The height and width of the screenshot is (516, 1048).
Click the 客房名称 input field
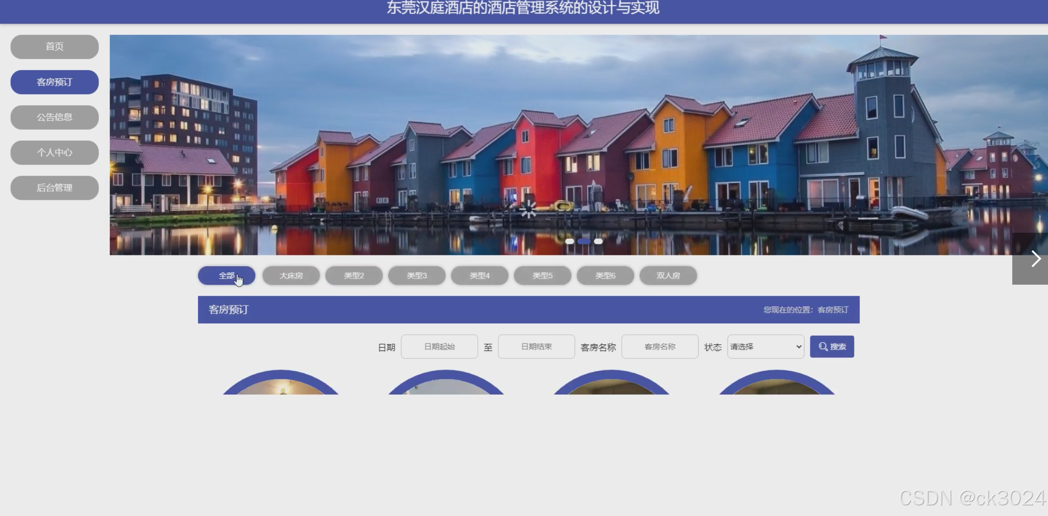(x=660, y=346)
